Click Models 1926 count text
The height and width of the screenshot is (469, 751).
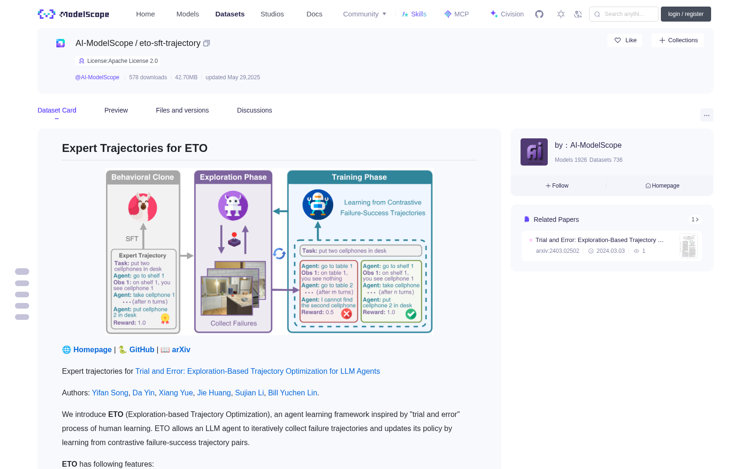point(571,160)
